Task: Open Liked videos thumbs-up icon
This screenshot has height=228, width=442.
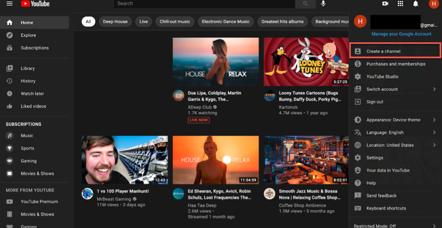Action: [x=10, y=106]
